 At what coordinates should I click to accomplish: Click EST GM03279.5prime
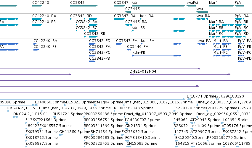click(221, 108)
